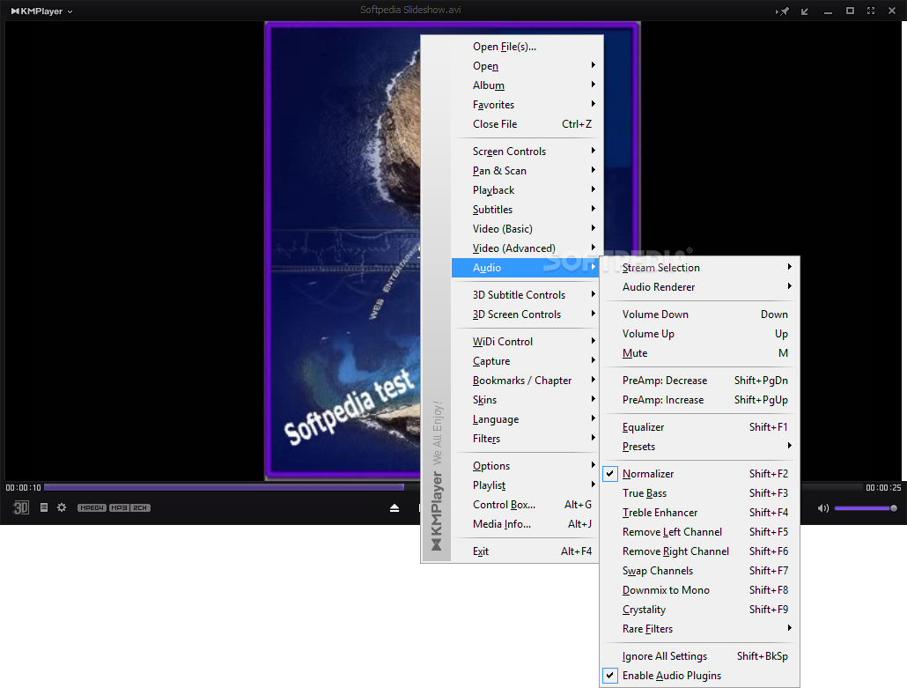Enable Treble Enhancer effect

(x=700, y=513)
